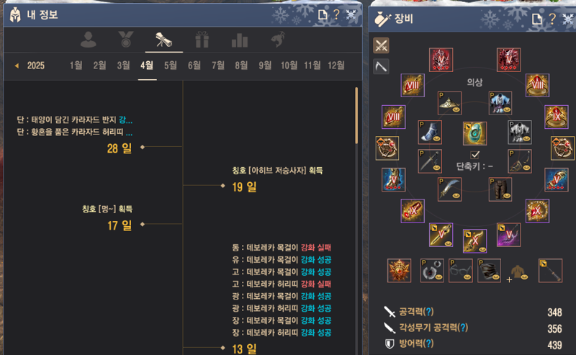
Task: Toggle the checkbox above 단축키
Action: point(474,154)
